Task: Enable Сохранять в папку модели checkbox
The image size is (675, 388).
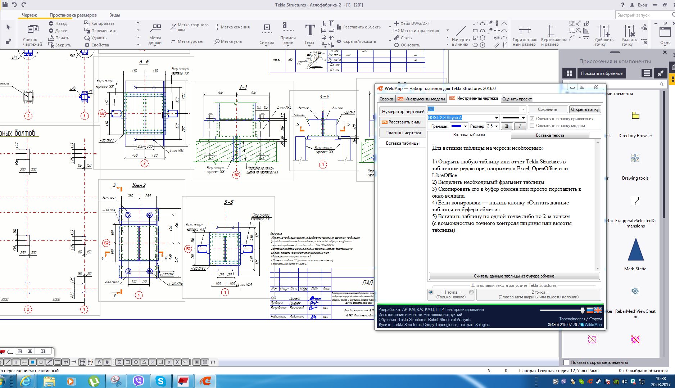Action: click(x=532, y=126)
